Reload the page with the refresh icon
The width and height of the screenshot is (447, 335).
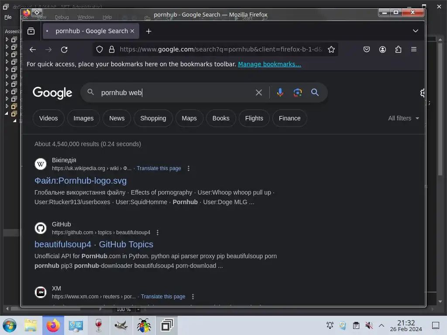click(x=65, y=50)
